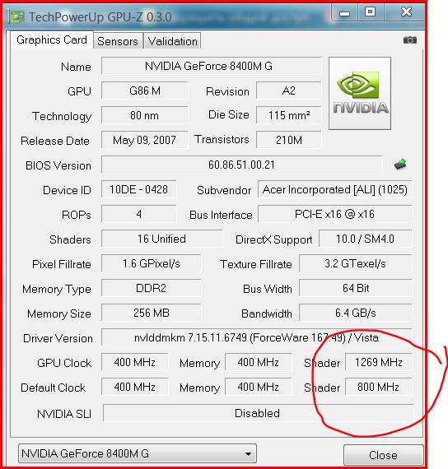This screenshot has width=448, height=469.
Task: Click the GPU-Z title bar app icon
Action: [x=16, y=16]
